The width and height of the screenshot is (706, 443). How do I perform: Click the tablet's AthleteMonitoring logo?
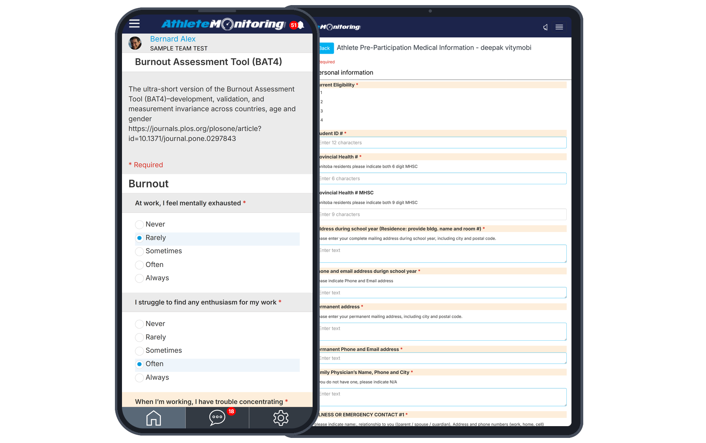click(340, 27)
